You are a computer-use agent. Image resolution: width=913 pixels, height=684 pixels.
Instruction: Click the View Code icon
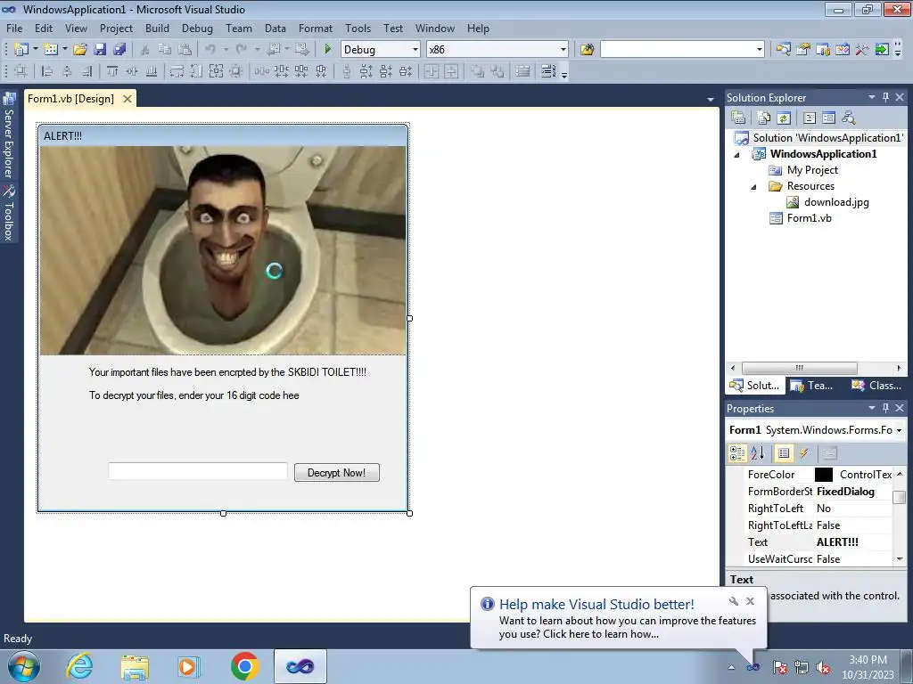click(810, 118)
